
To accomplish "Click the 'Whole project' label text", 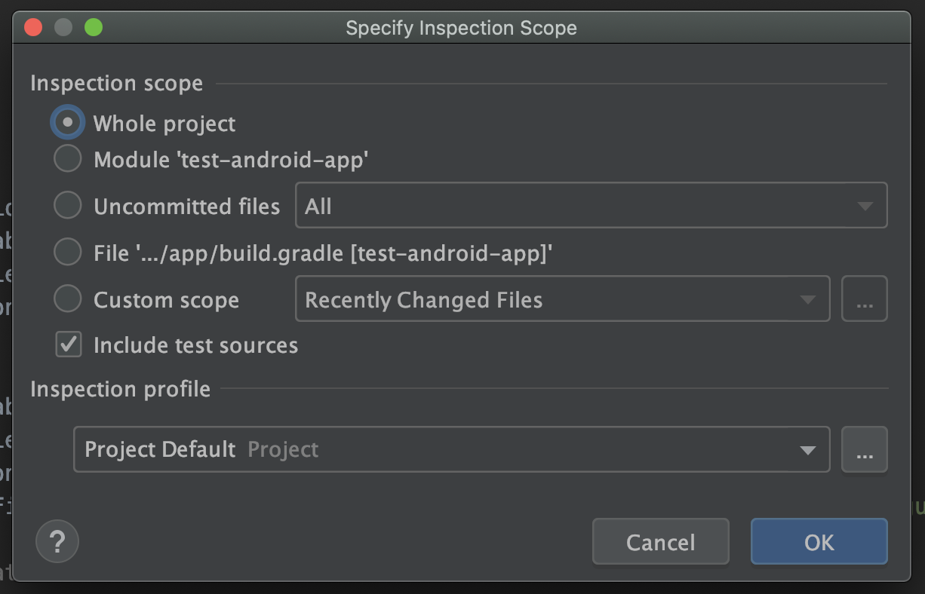I will tap(164, 124).
